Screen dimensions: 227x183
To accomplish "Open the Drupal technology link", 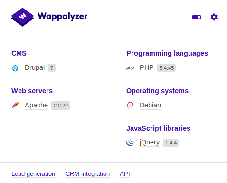I will tap(35, 67).
